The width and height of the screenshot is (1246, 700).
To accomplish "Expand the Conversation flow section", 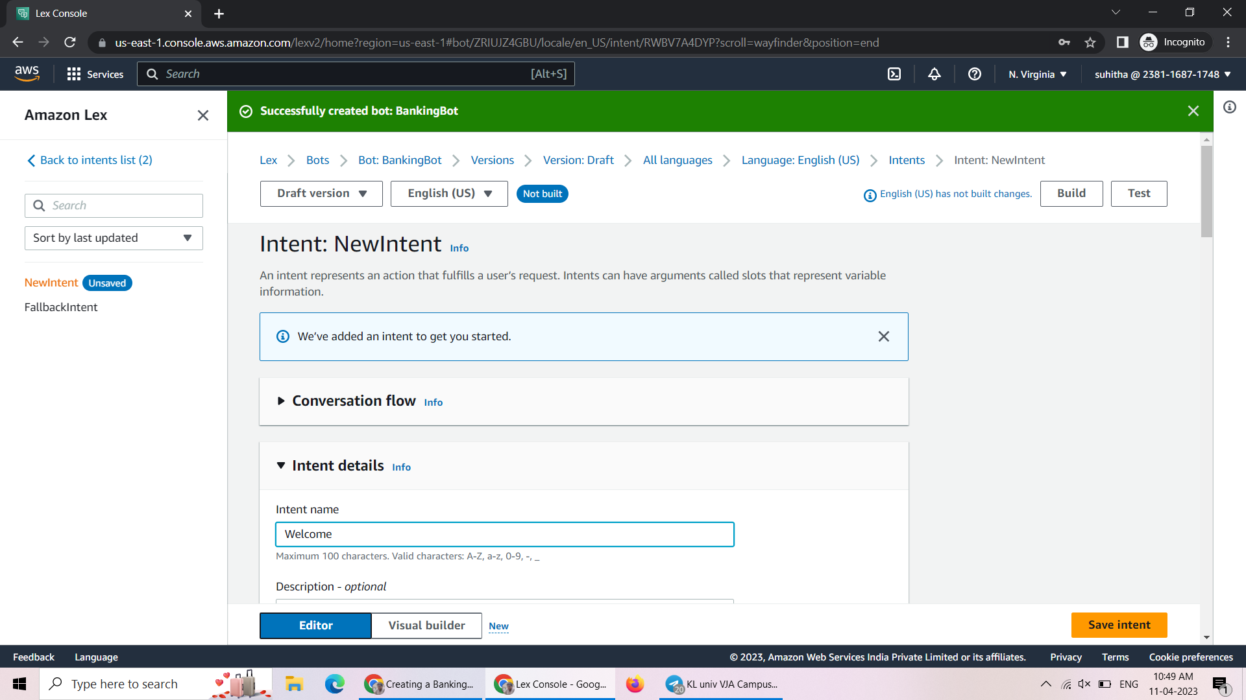I will coord(281,401).
